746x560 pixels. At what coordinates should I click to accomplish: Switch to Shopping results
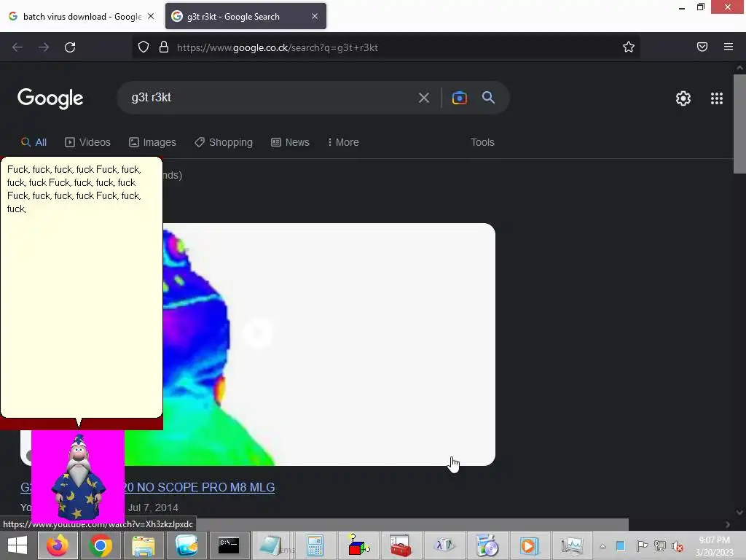[x=224, y=142]
